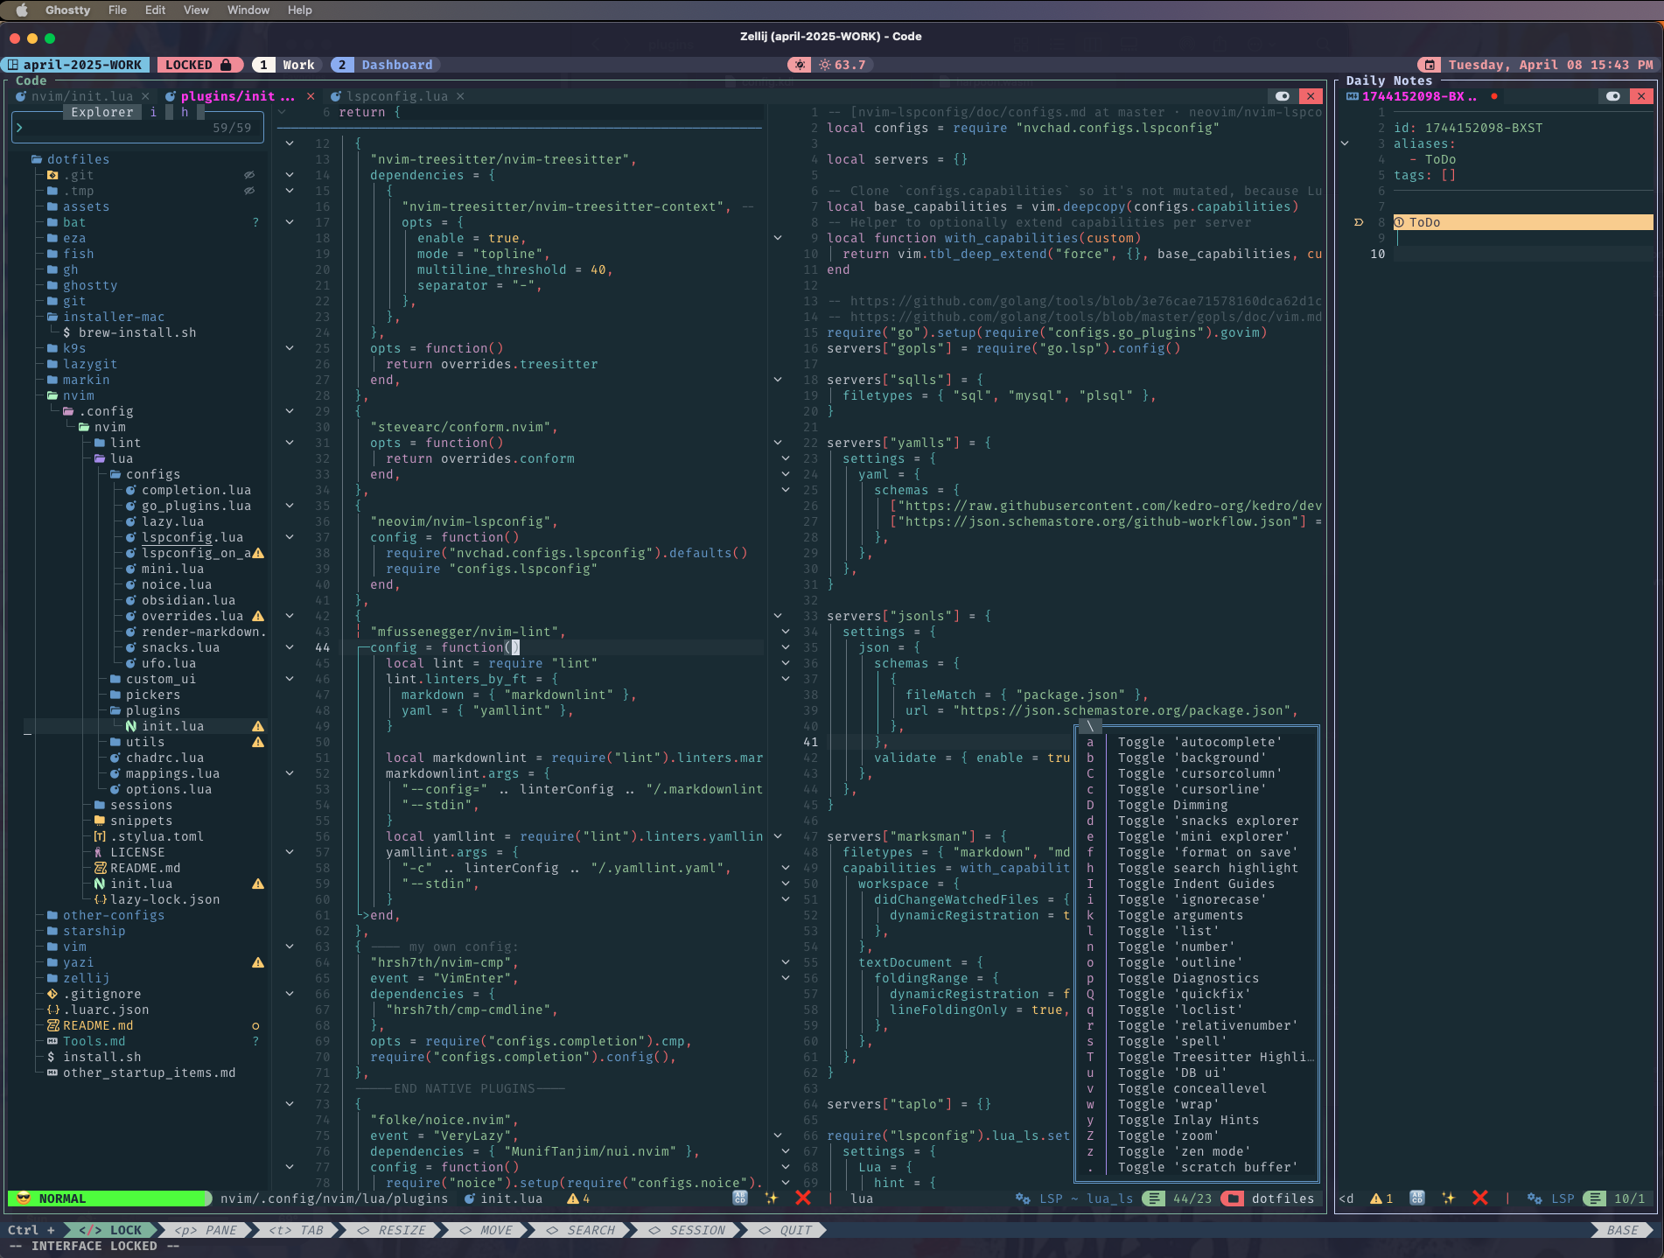Close the plugins/init buffer tab with red x
This screenshot has width=1664, height=1258.
311,96
